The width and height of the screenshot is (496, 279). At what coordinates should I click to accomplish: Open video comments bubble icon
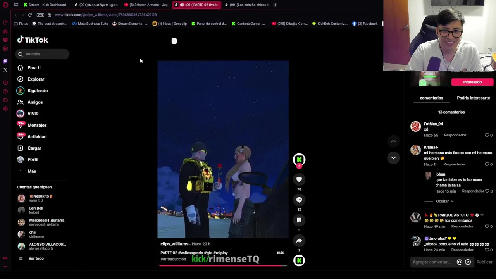coord(299,200)
